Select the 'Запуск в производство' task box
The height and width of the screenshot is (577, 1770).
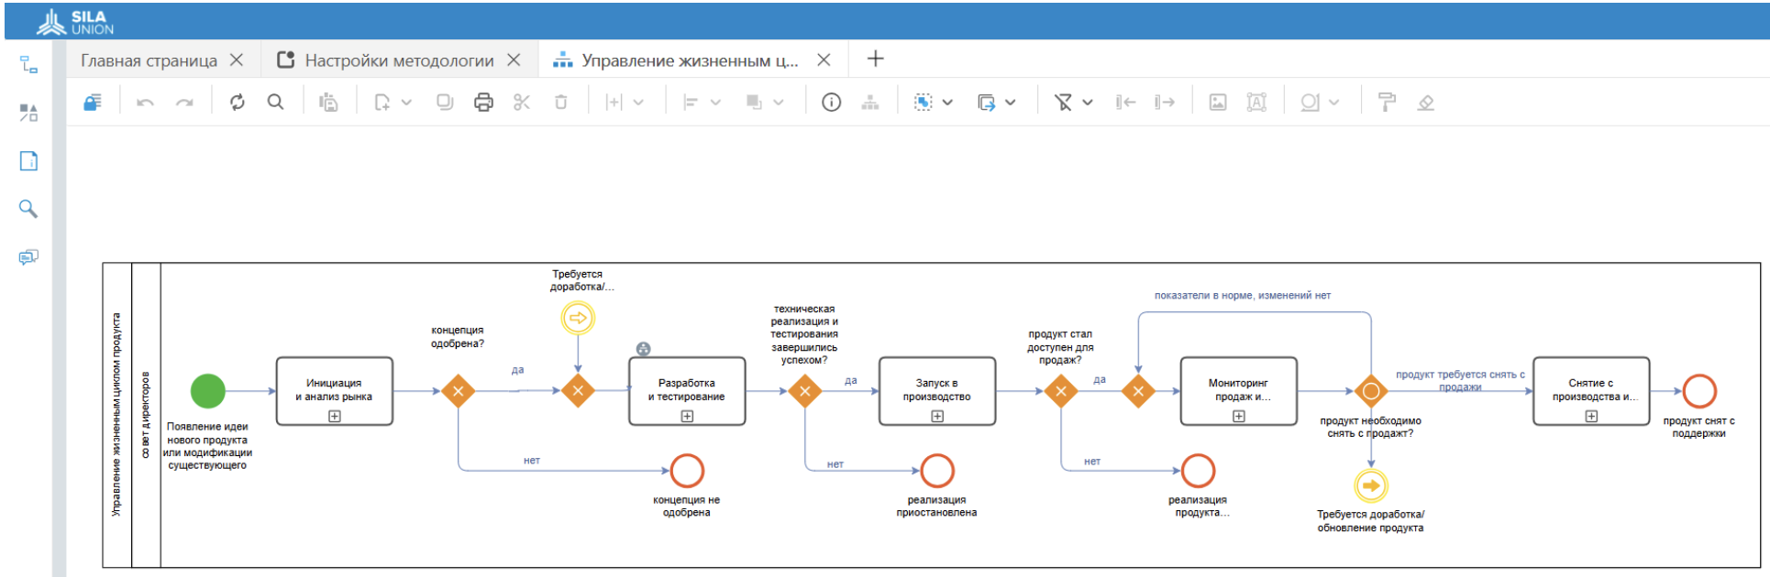[936, 390]
